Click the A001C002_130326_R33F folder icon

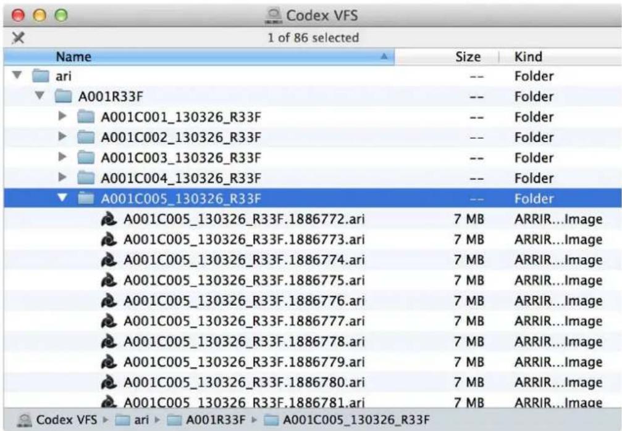[86, 137]
